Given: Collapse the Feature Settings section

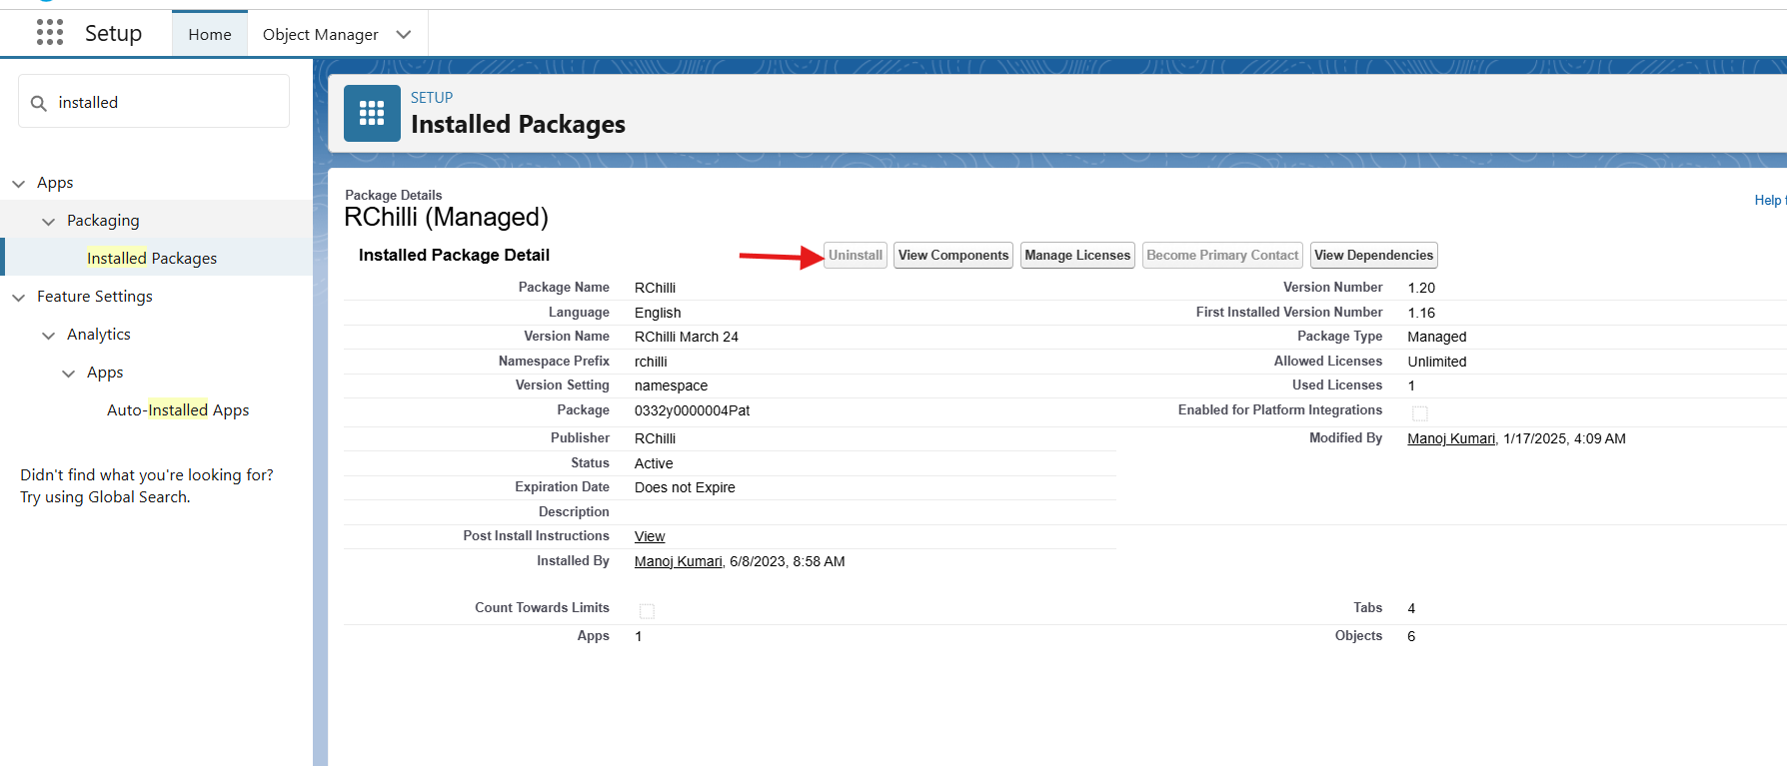Looking at the screenshot, I should point(18,298).
